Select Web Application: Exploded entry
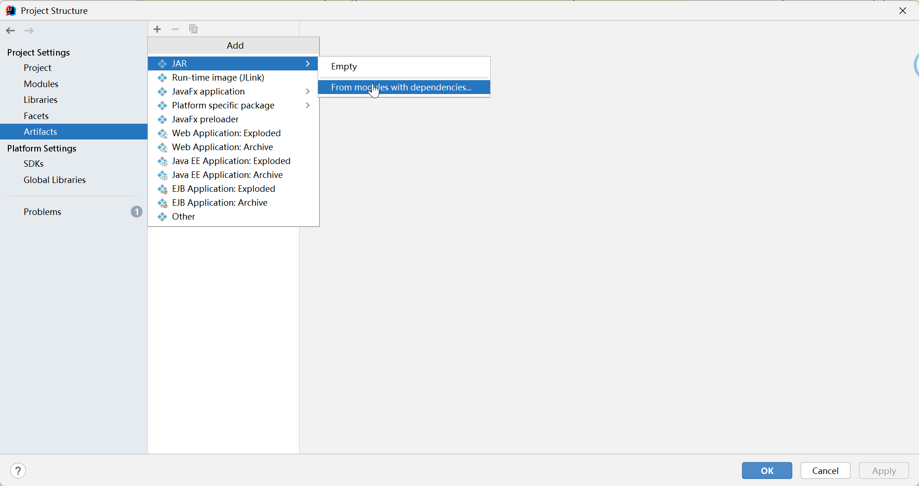This screenshot has height=486, width=919. (x=226, y=133)
